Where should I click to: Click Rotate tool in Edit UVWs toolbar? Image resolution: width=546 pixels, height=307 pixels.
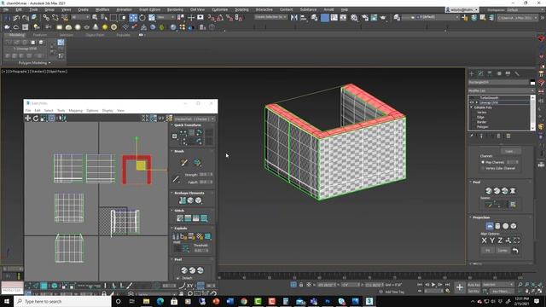[36, 119]
